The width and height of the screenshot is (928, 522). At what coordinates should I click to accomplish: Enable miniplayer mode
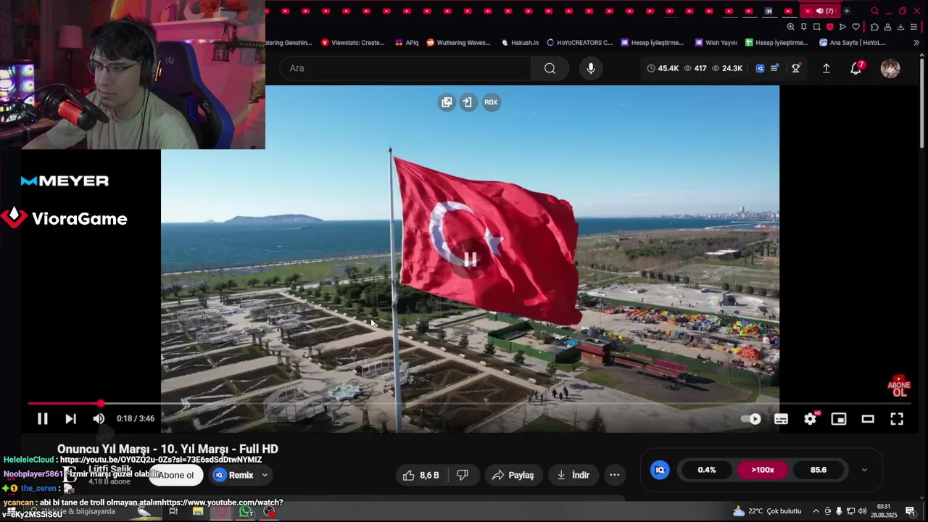tap(839, 418)
